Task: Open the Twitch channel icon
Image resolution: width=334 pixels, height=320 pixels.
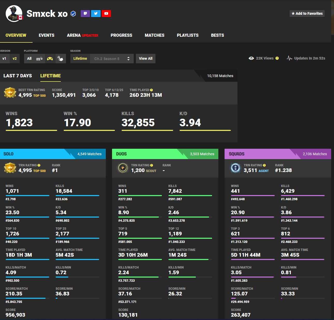Action: 85,13
